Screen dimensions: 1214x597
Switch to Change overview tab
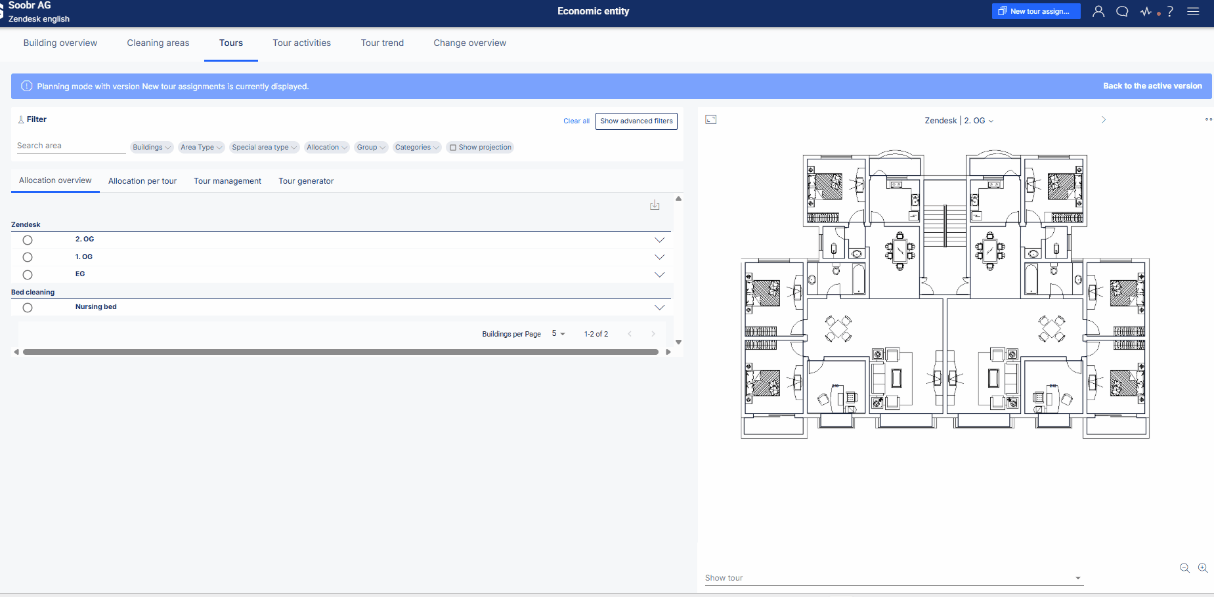[470, 43]
